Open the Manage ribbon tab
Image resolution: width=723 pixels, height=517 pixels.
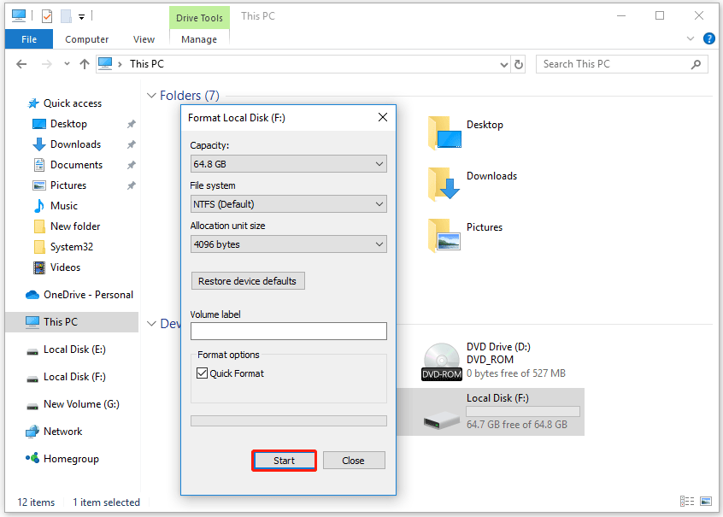pyautogui.click(x=199, y=39)
